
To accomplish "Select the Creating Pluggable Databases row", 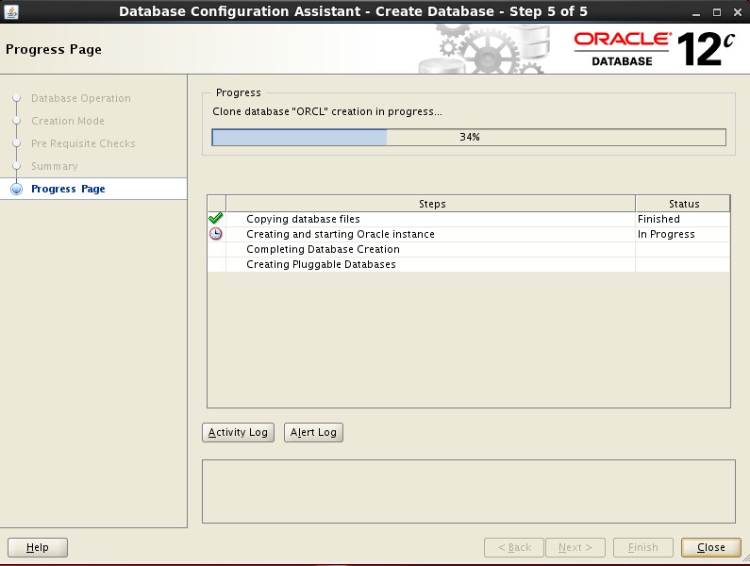I will 469,264.
